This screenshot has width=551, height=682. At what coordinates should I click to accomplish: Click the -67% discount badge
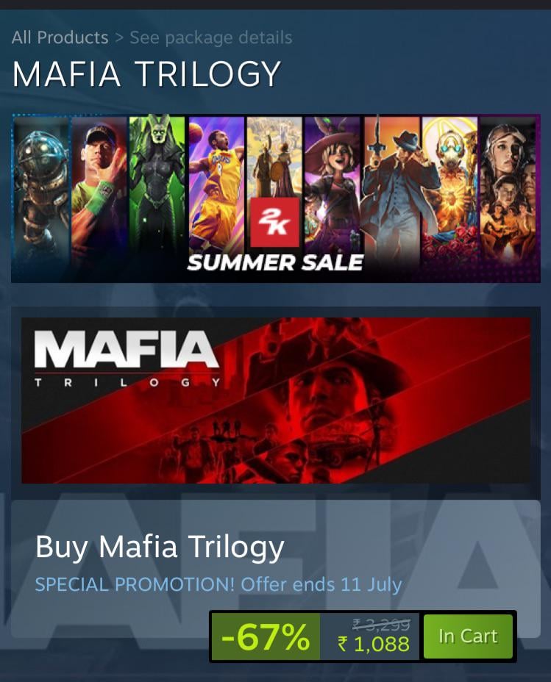pos(266,636)
